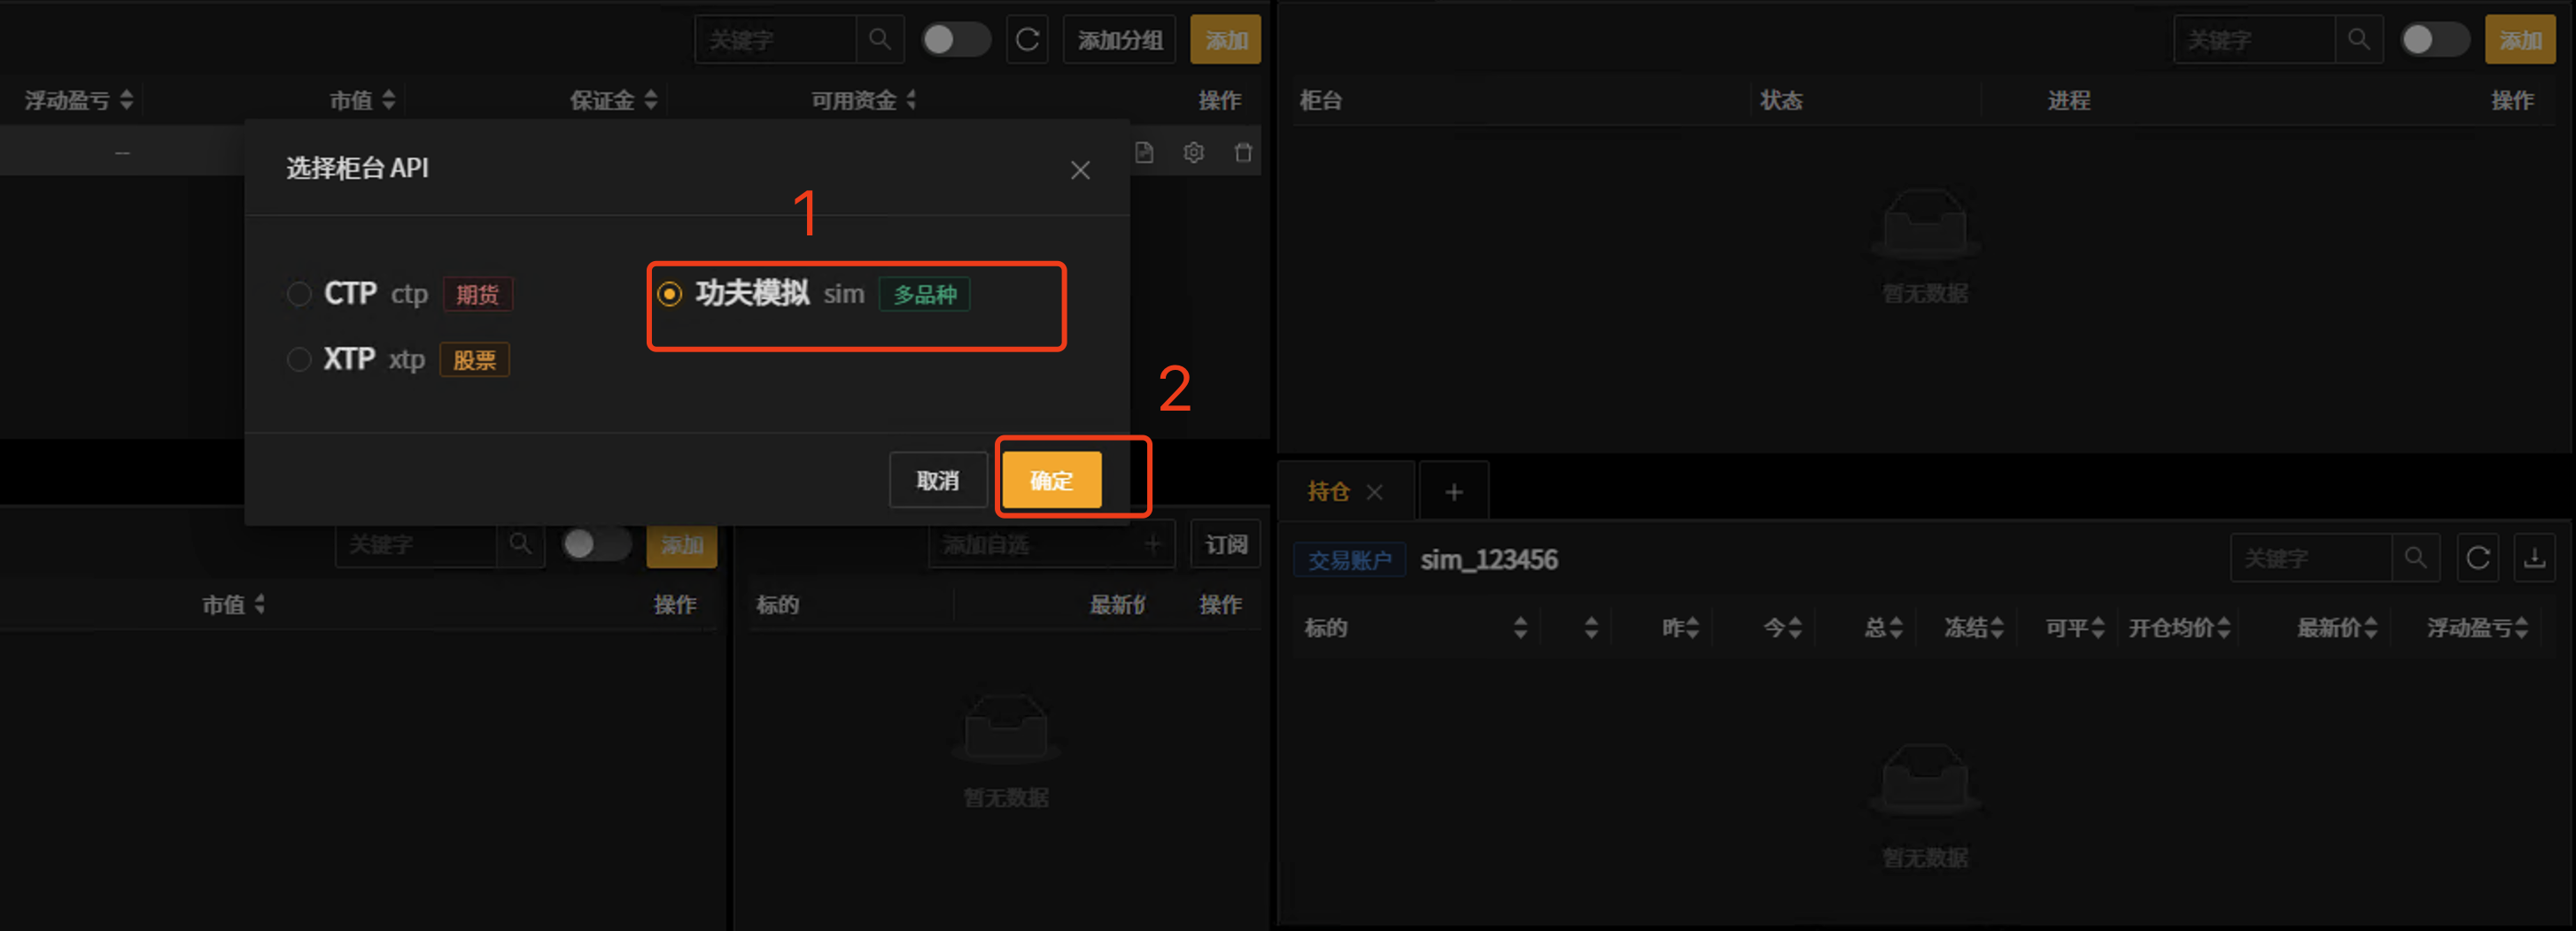Add a new tab with the plus button
Viewport: 2576px width, 931px height.
[1454, 491]
